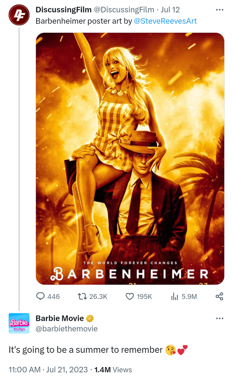This screenshot has height=383, width=233.
Task: Open Barbie Movie profile avatar
Action: click(x=19, y=323)
